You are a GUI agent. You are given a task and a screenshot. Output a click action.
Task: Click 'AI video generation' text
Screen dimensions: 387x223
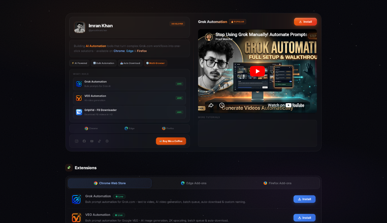click(x=95, y=100)
